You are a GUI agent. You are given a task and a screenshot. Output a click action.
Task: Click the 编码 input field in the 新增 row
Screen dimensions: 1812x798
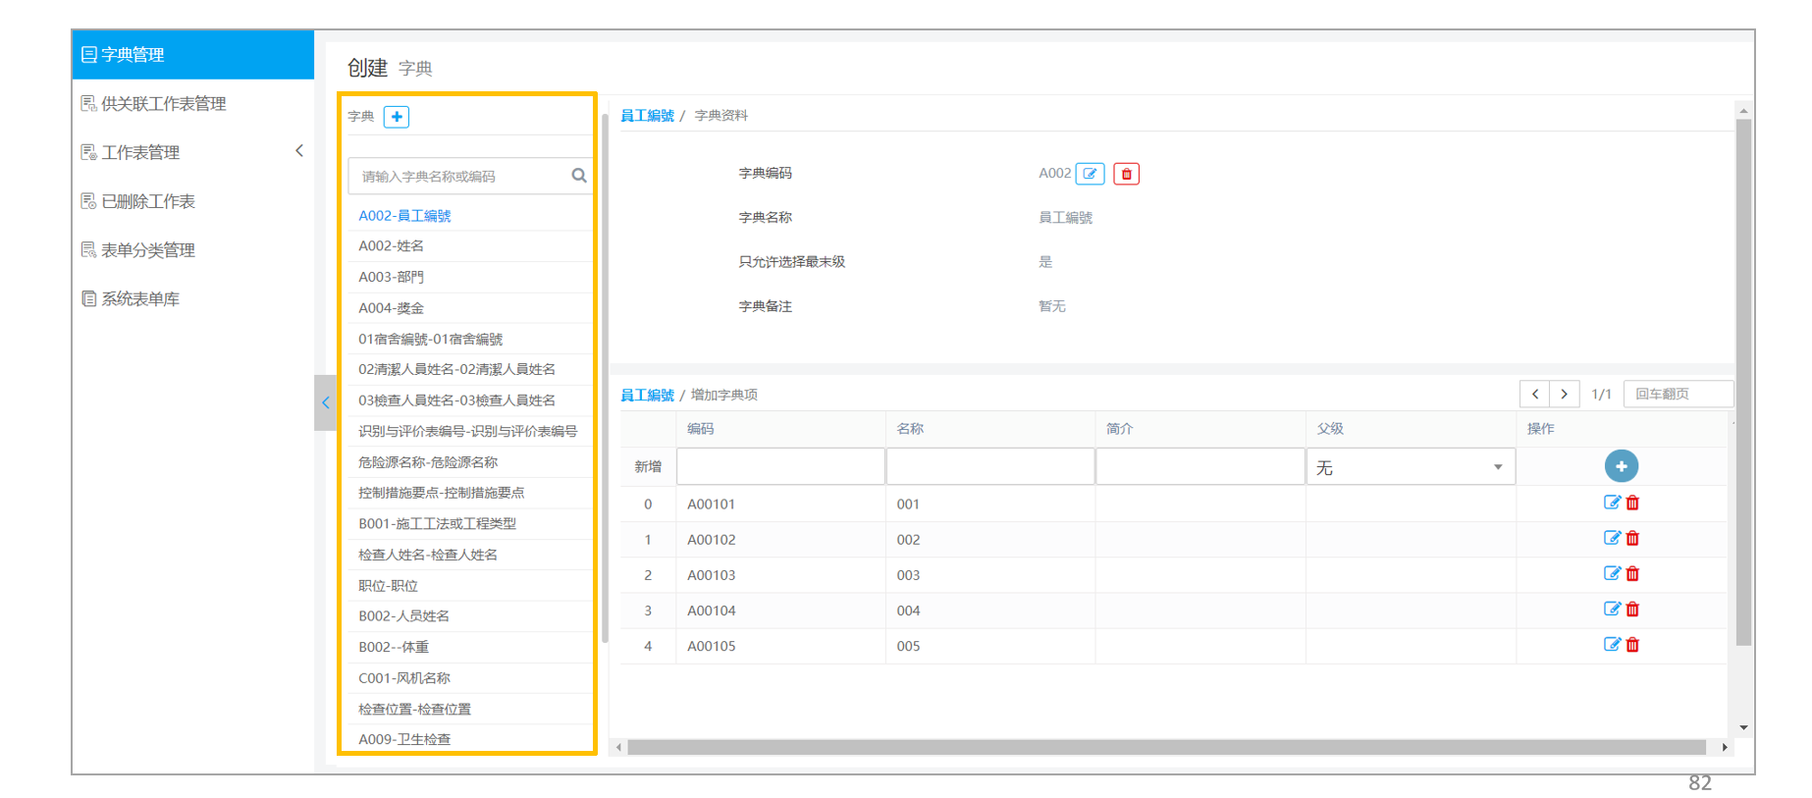click(781, 466)
